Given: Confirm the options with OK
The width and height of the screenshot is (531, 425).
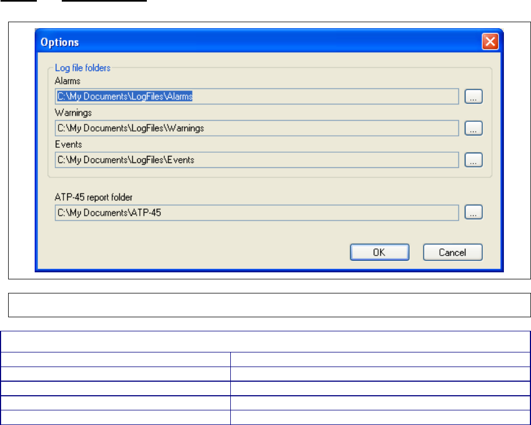Looking at the screenshot, I should [x=380, y=252].
